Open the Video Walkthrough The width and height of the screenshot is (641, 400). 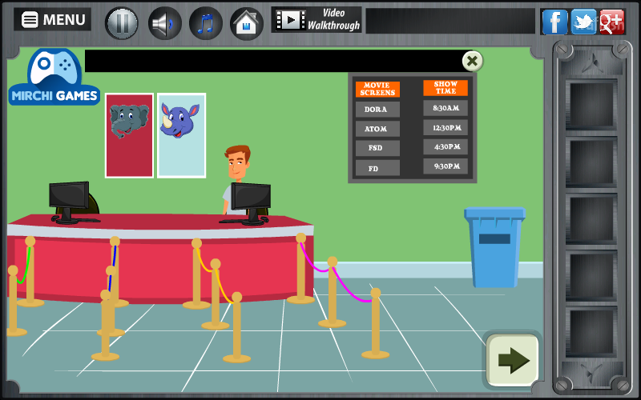(316, 19)
